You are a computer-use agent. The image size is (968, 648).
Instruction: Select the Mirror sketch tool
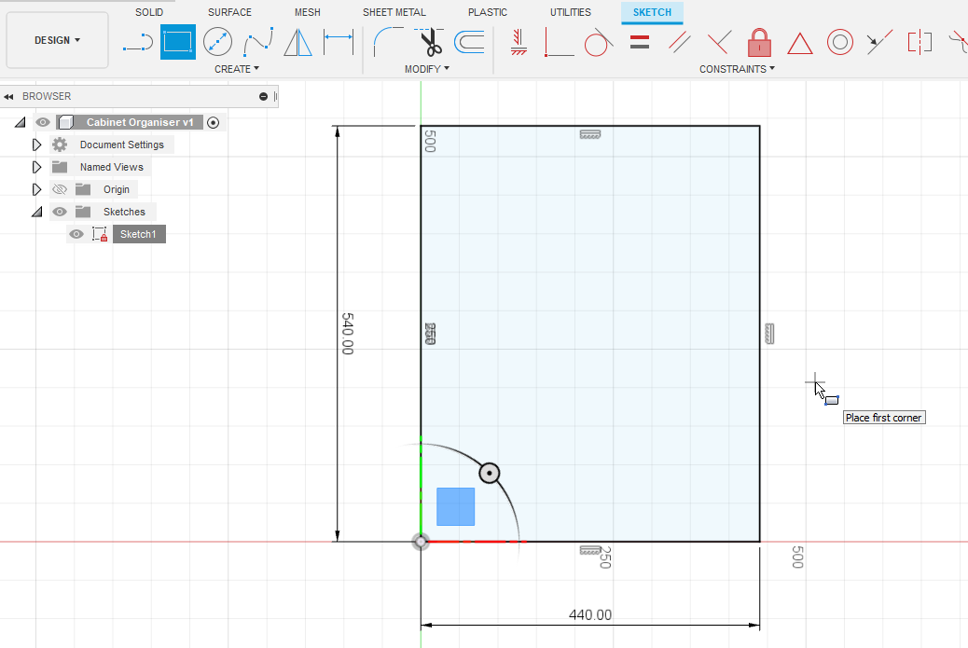(x=298, y=42)
